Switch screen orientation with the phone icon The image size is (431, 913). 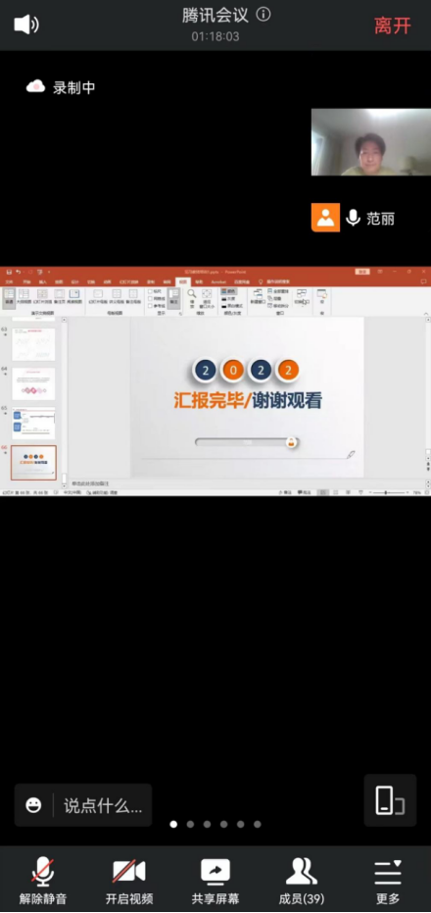[x=390, y=800]
